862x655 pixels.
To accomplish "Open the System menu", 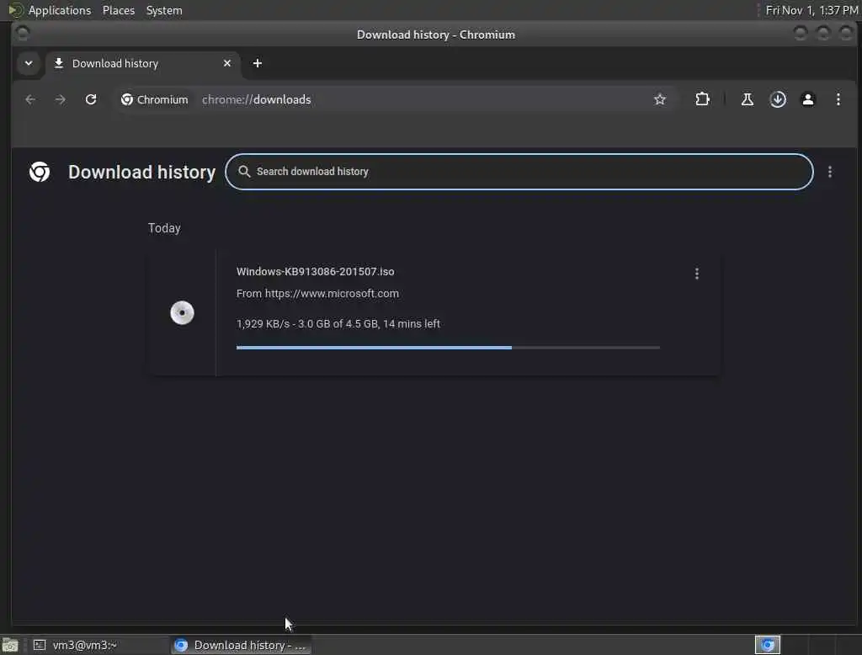I will click(x=164, y=10).
